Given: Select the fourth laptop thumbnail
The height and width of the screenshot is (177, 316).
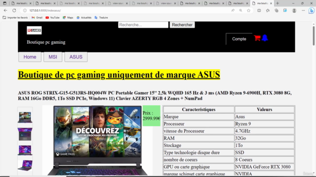Looking at the screenshot, I should coord(25,166).
